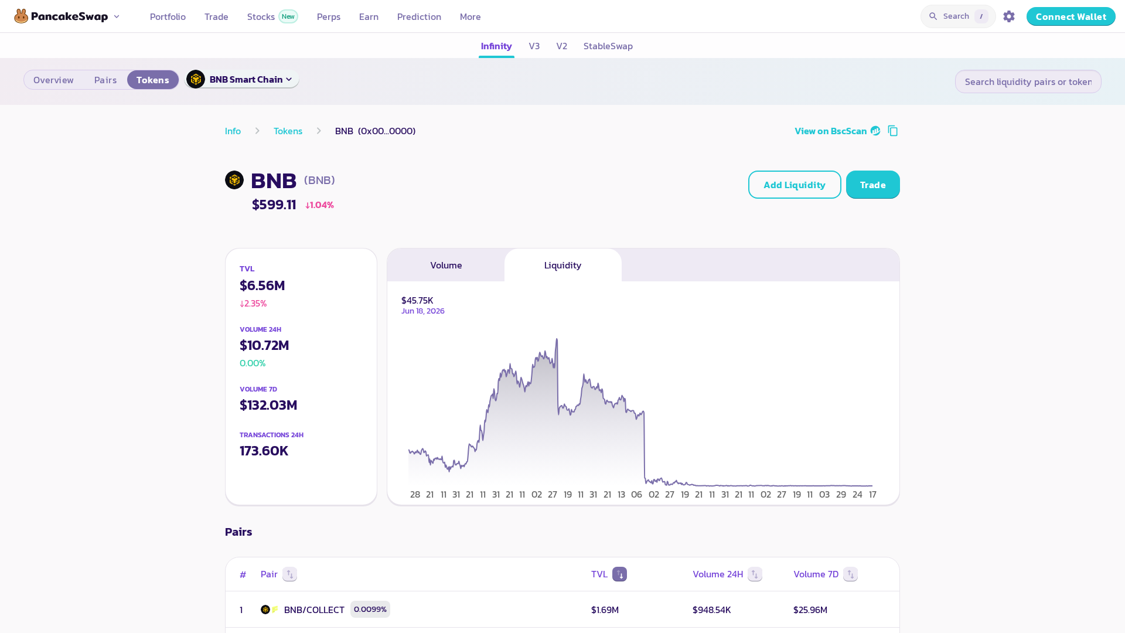
Task: Sort pairs by Pair name icon
Action: tap(289, 574)
